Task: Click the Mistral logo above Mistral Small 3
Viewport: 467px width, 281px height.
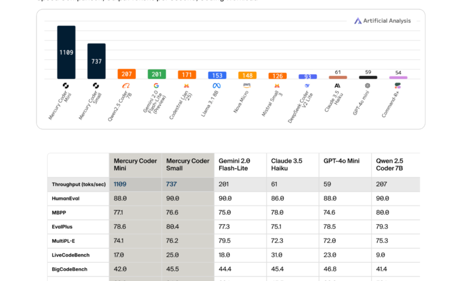Action: tap(277, 85)
